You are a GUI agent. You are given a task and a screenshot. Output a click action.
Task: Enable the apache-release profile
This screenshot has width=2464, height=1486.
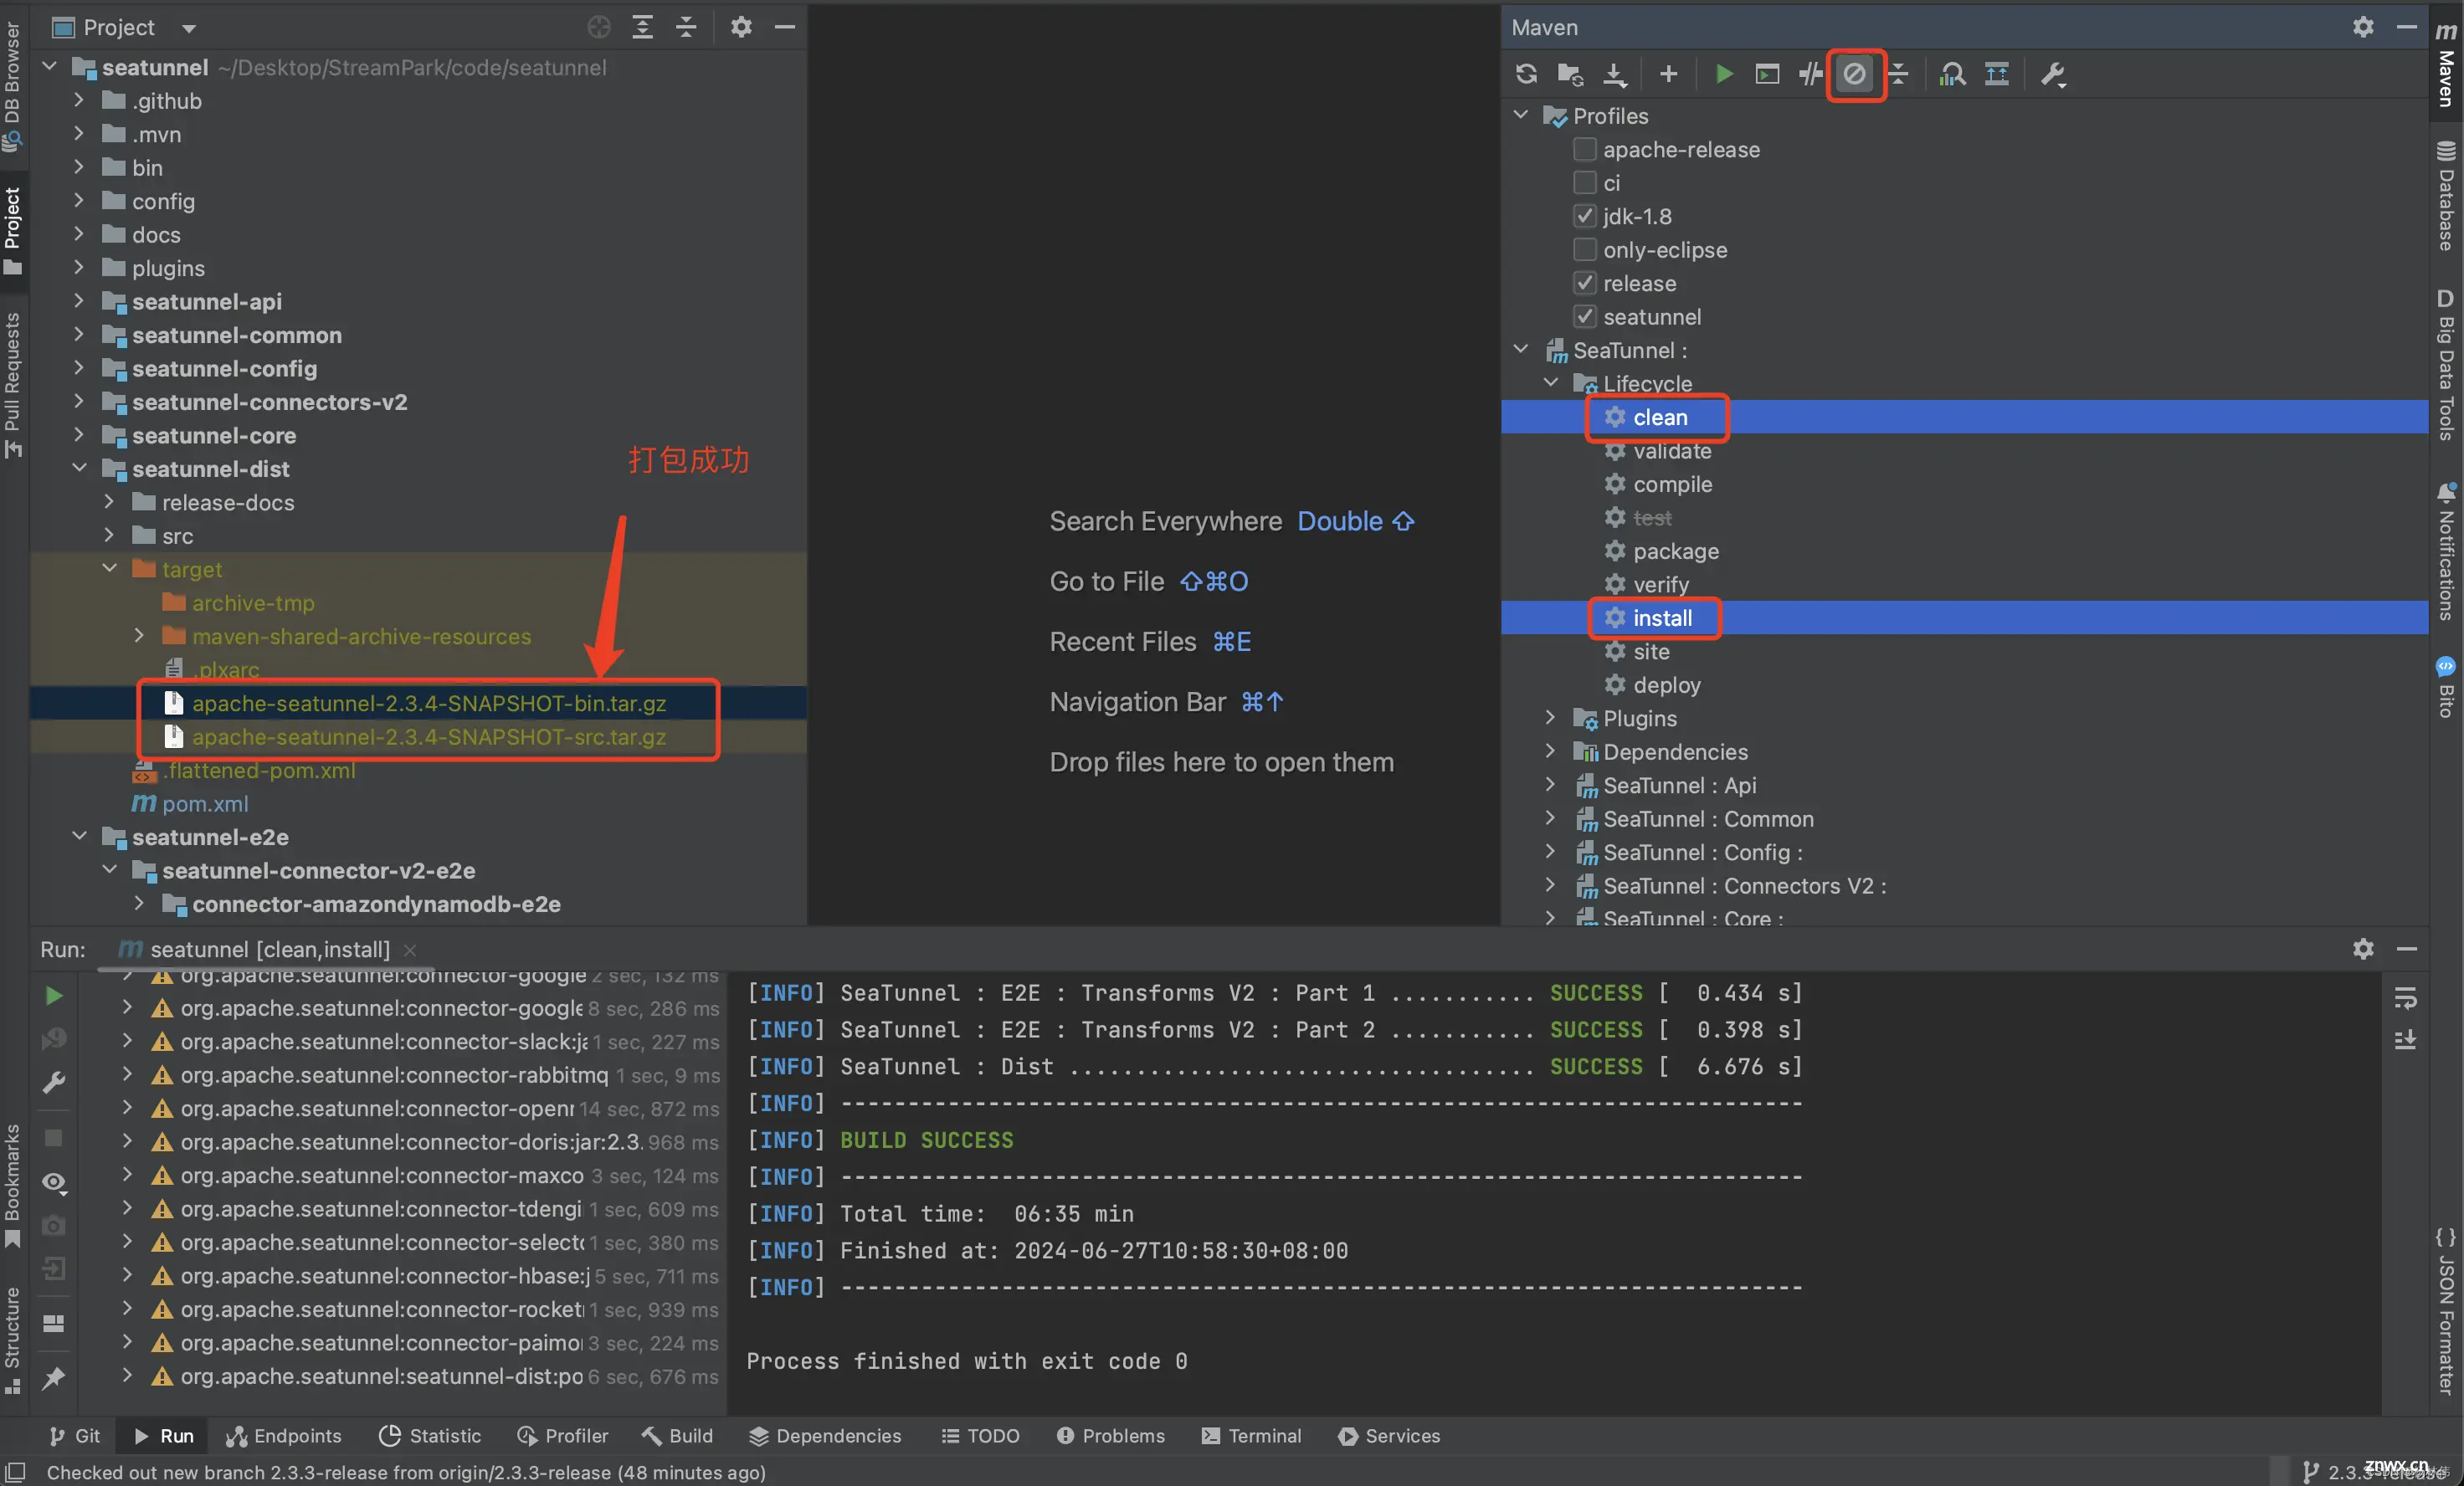pyautogui.click(x=1586, y=148)
